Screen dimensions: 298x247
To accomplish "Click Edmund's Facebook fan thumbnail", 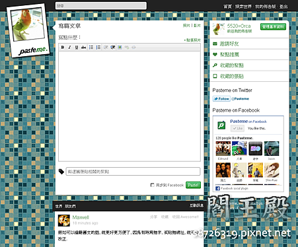I will tap(223, 149).
